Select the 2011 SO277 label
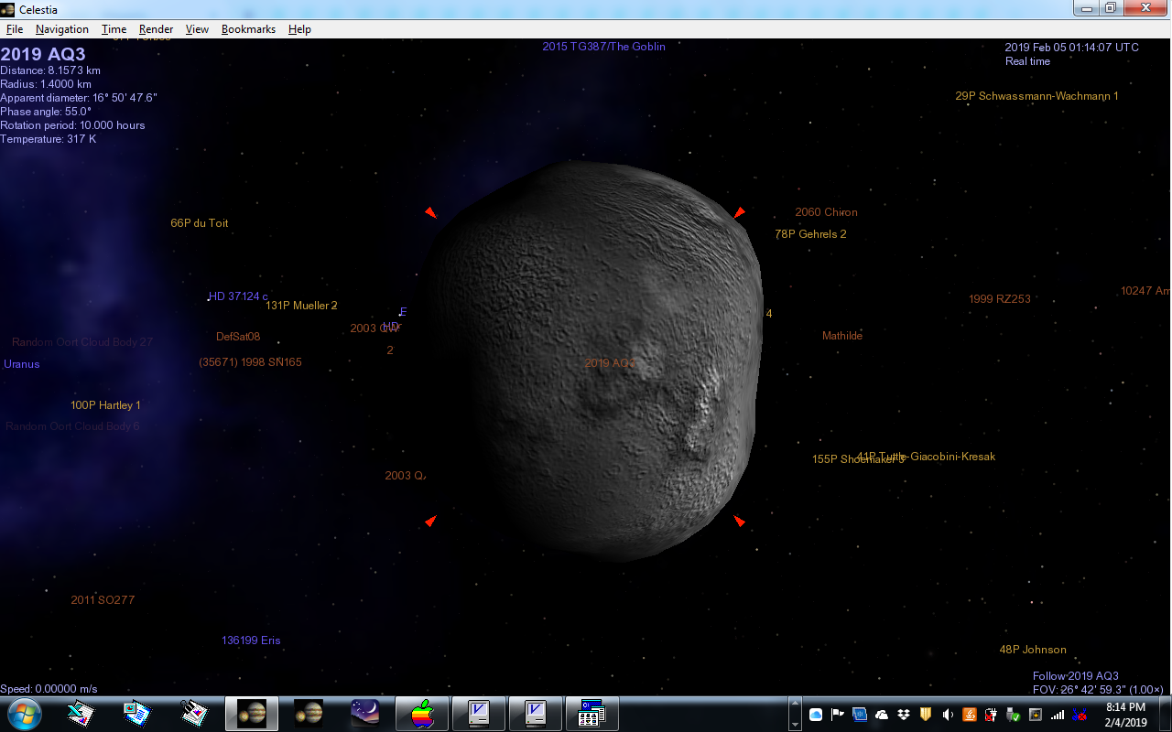This screenshot has height=732, width=1172. tap(103, 600)
